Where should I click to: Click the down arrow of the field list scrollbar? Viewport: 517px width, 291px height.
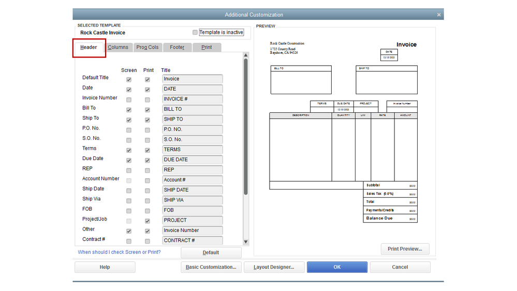[x=246, y=242]
